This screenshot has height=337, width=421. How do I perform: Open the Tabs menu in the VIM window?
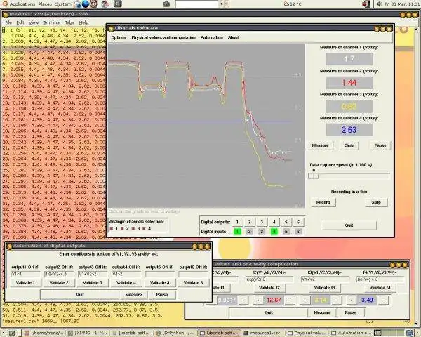tap(69, 22)
